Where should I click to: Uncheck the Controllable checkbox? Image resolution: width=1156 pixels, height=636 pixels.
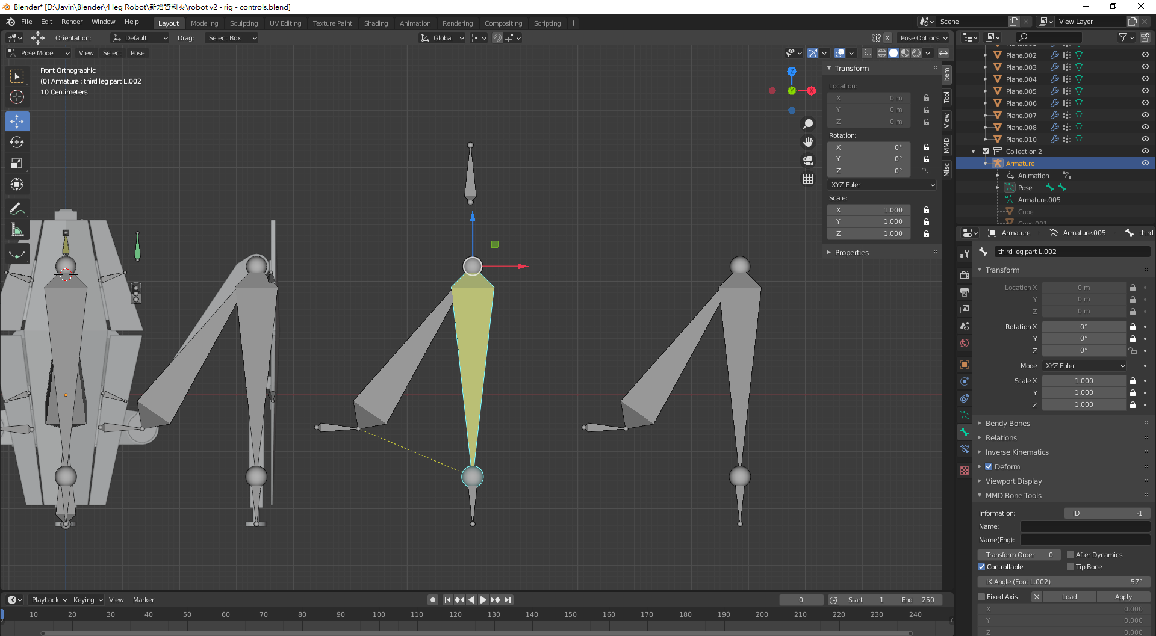[x=981, y=567]
